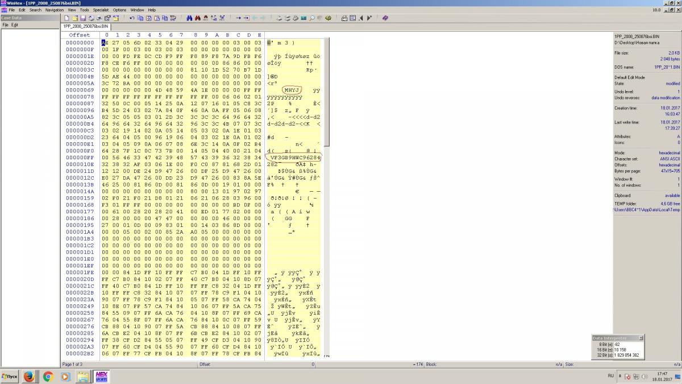This screenshot has width=682, height=384.
Task: Select the 1PP_2008_250876bsi.BIN tab
Action: coord(86,26)
